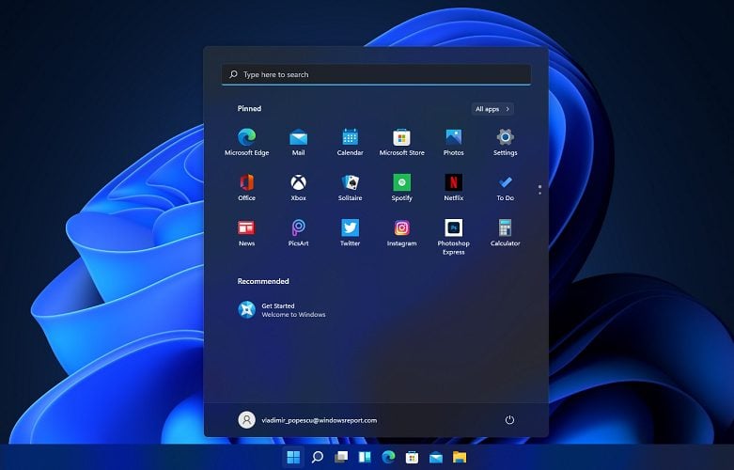
Task: Open File Explorer on the taskbar
Action: [460, 457]
